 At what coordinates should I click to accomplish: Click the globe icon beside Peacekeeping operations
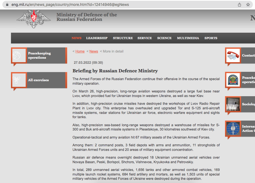click(x=19, y=55)
